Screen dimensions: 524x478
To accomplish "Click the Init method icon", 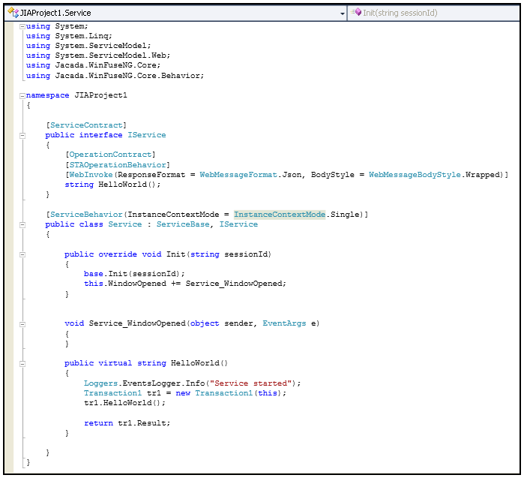I will pos(356,12).
